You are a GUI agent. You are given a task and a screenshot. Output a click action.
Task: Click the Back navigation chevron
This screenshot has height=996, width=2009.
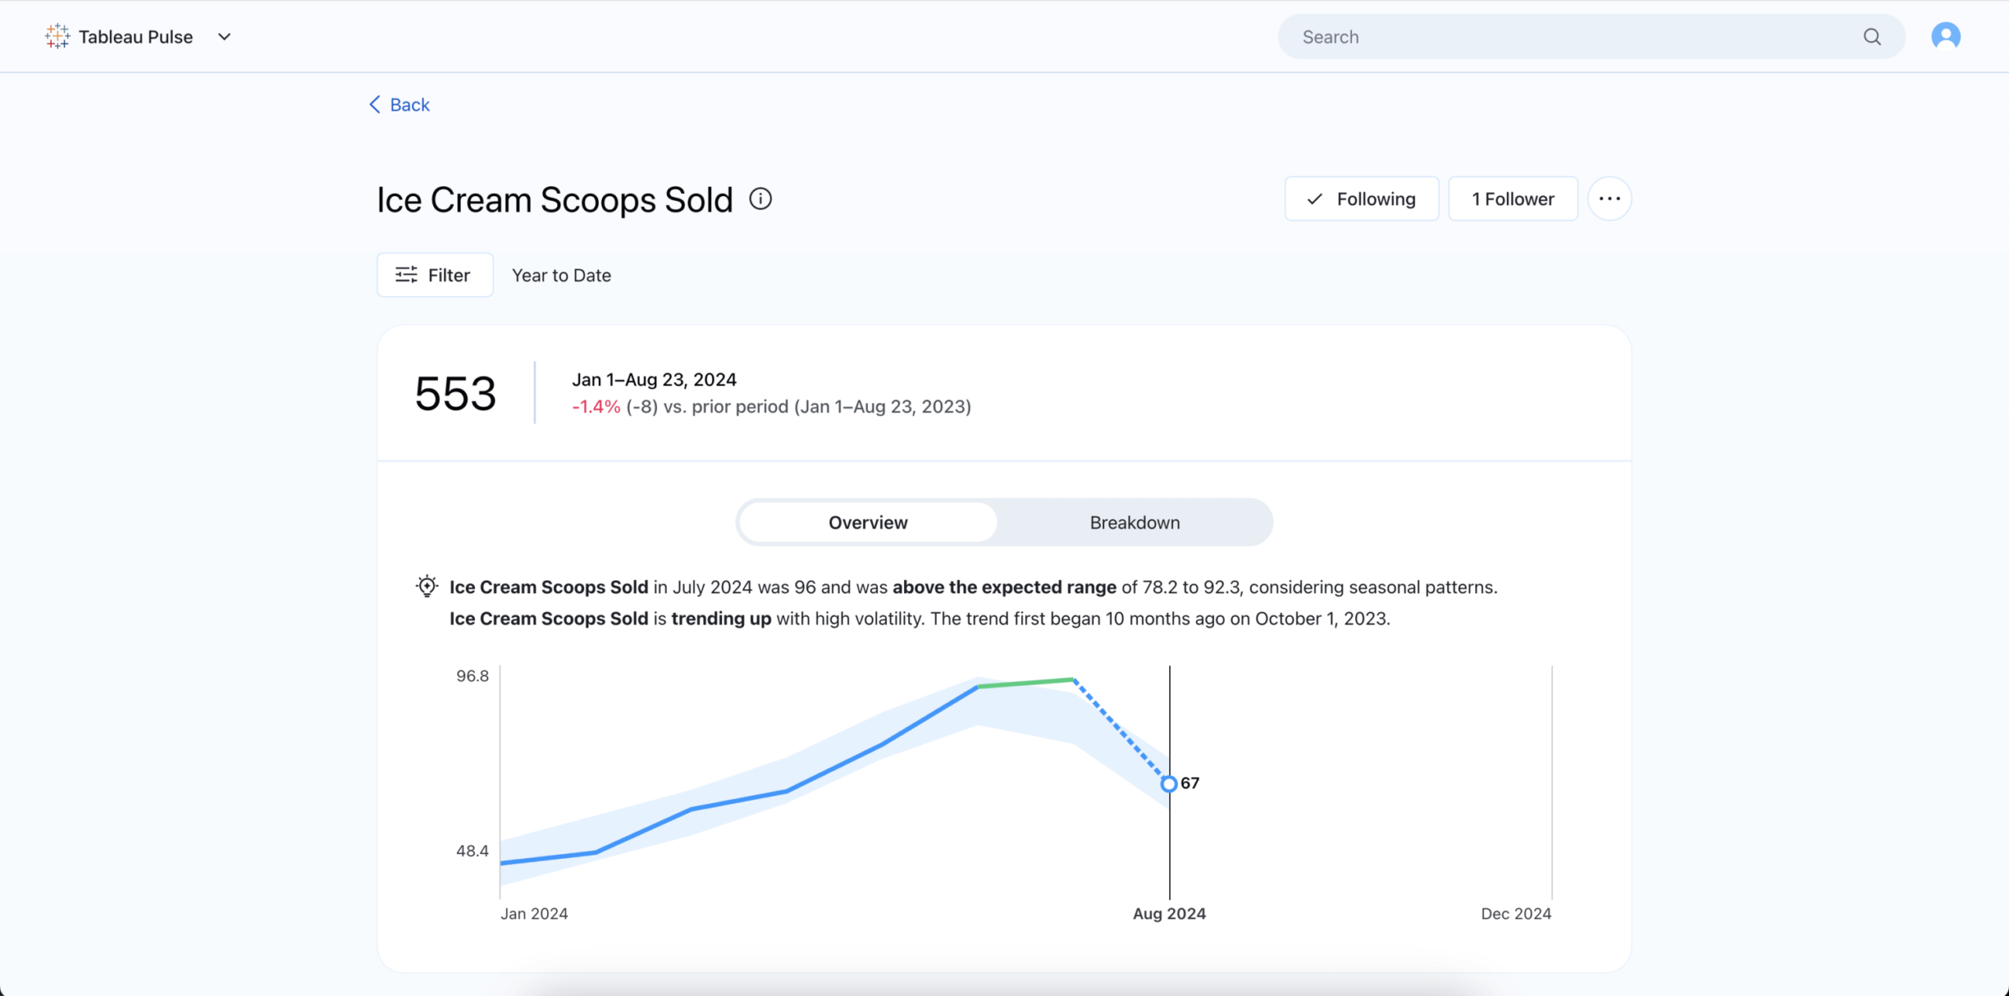(x=373, y=104)
